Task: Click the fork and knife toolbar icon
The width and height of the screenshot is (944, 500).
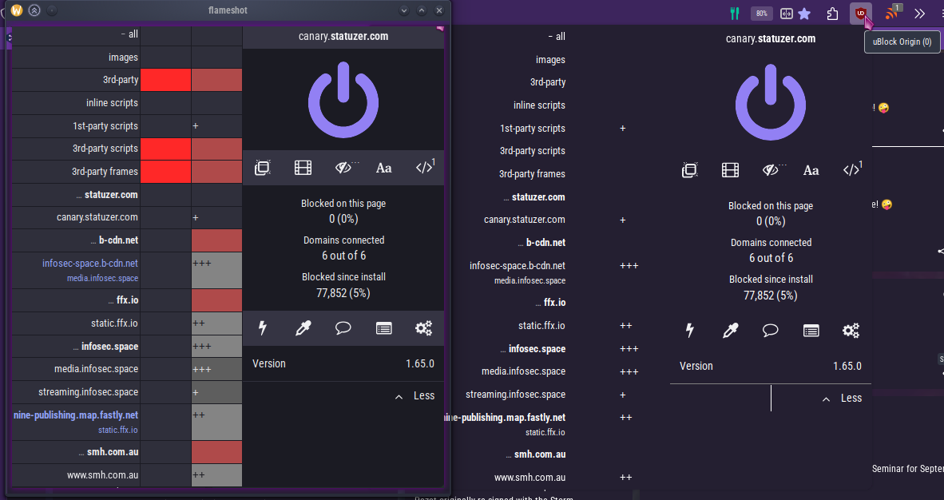Action: click(735, 14)
